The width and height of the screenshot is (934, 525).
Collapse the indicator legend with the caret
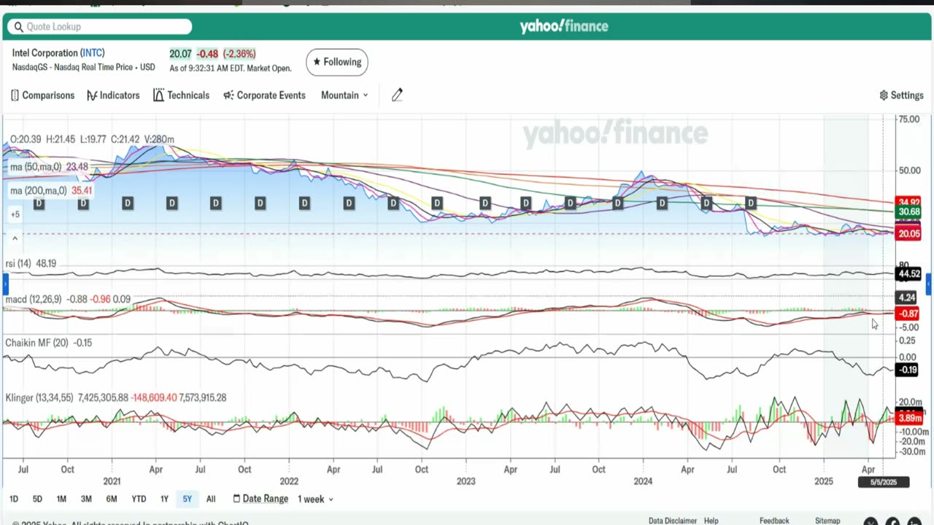point(15,238)
